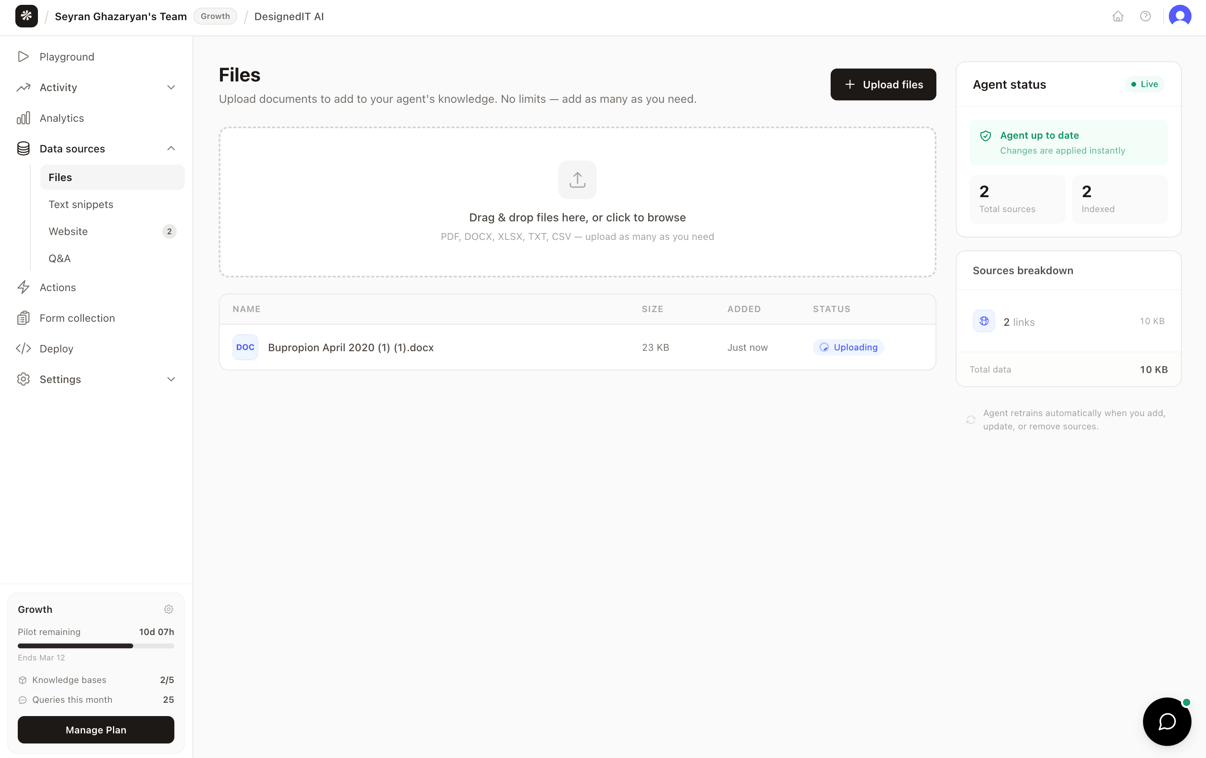Click the links globe icon in breakdown
The width and height of the screenshot is (1206, 758).
coord(984,321)
